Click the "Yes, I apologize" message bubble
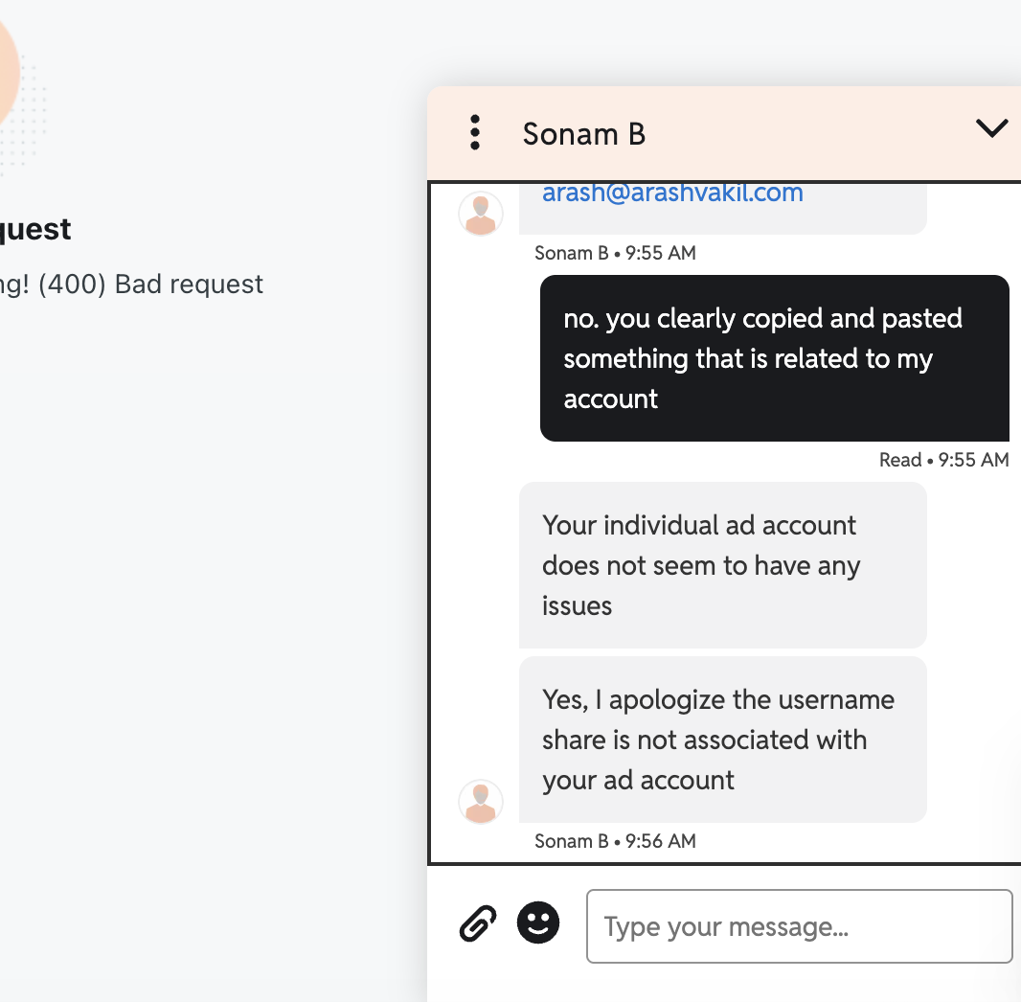 click(722, 740)
